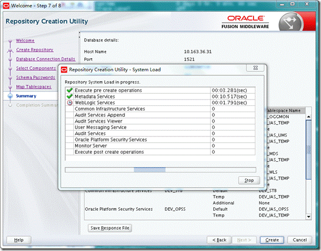Select the Monitor Server row
This screenshot has height=251, width=321.
[x=160, y=146]
